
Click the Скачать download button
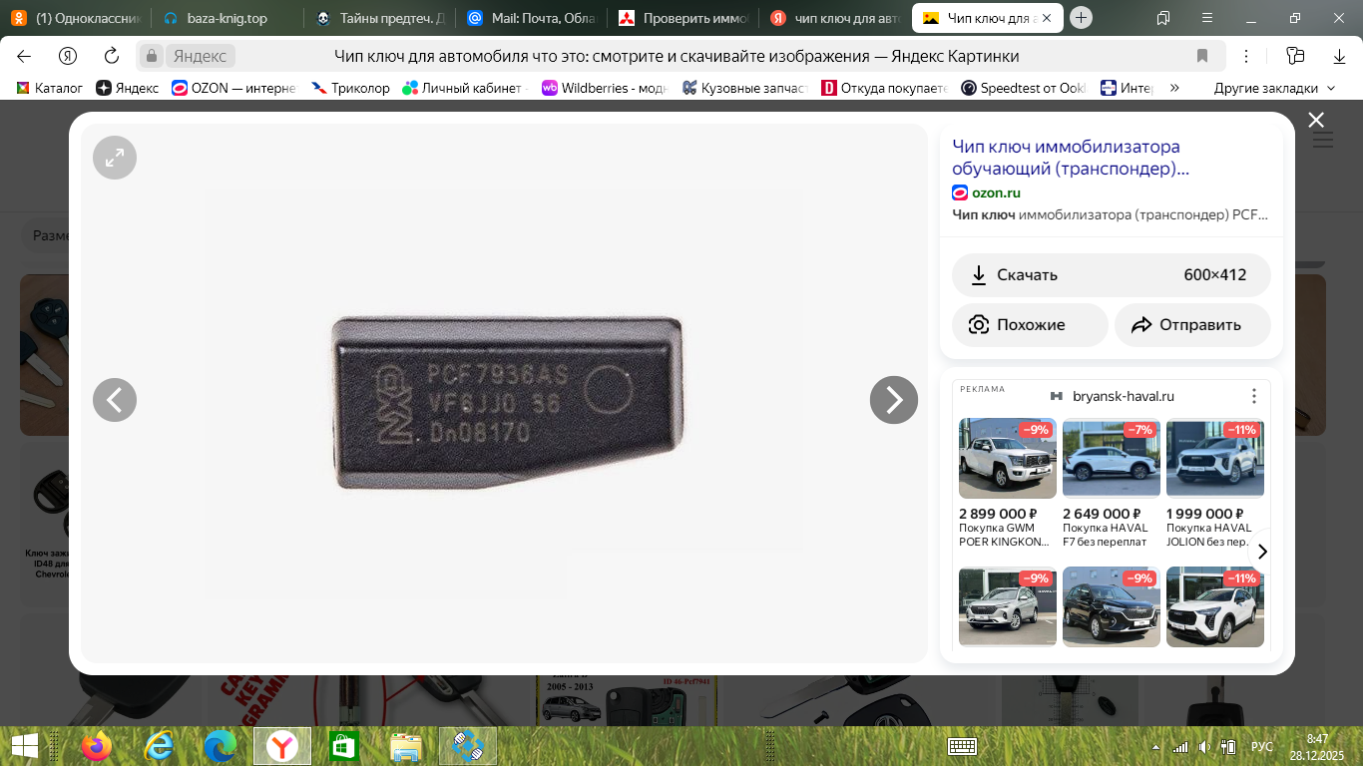coord(1111,275)
